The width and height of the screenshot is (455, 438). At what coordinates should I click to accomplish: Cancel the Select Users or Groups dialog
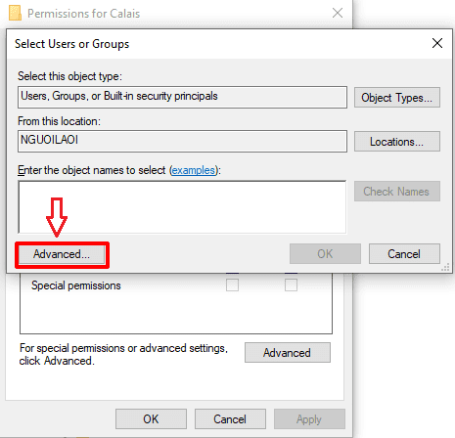[404, 254]
